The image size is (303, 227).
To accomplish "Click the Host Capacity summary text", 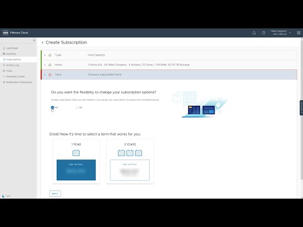I will (96, 55).
